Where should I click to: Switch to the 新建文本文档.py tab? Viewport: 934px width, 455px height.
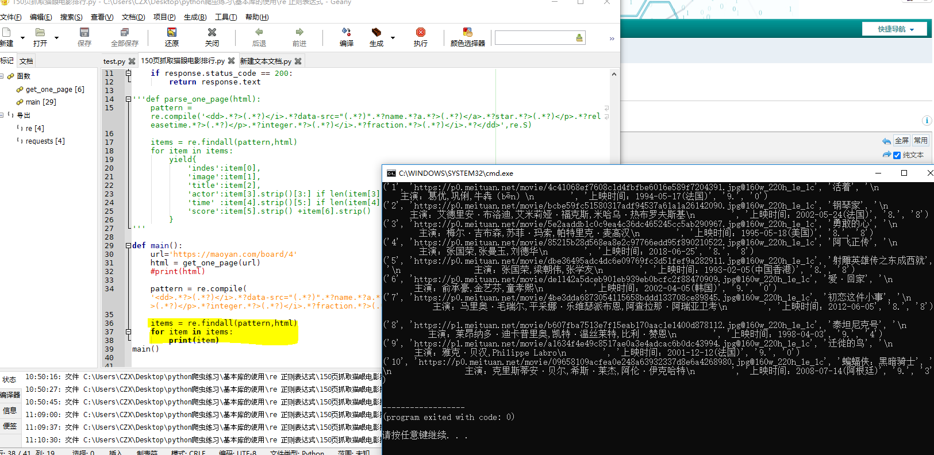point(266,61)
